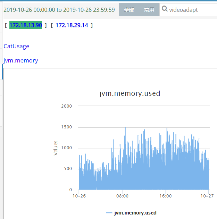Image resolution: width=217 pixels, height=219 pixels.
Task: Click the 2000 y-axis label
Action: click(x=67, y=106)
